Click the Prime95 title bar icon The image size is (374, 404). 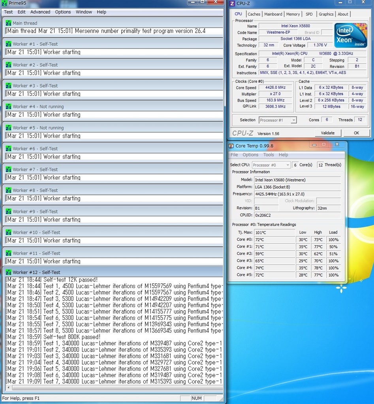click(4, 3)
